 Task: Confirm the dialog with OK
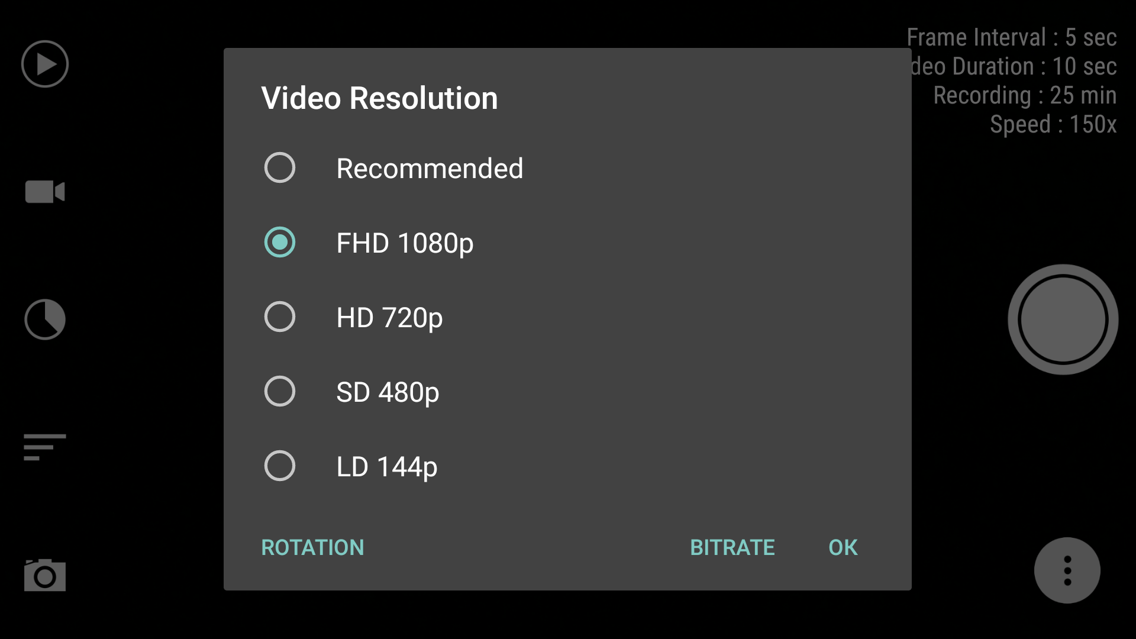pyautogui.click(x=843, y=547)
